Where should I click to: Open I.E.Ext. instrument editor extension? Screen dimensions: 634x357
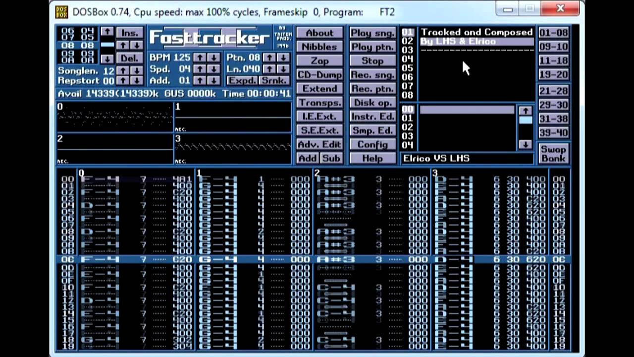coord(319,117)
